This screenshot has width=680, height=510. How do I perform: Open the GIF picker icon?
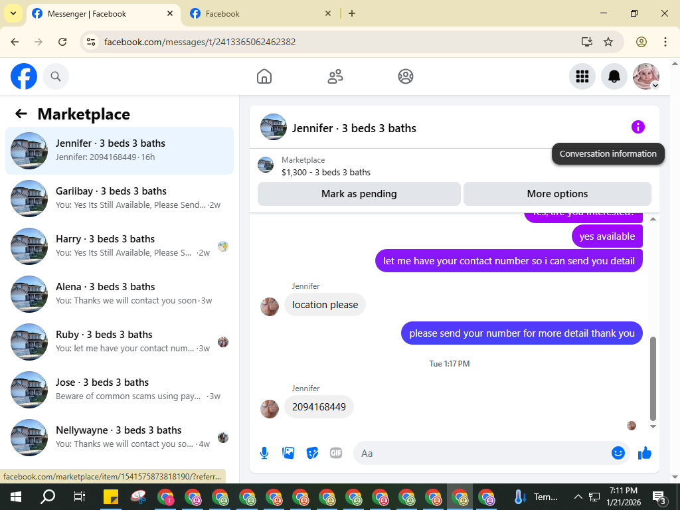336,453
